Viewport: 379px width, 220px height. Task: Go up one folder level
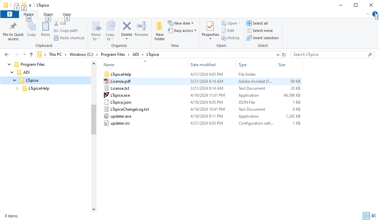[x=31, y=55]
